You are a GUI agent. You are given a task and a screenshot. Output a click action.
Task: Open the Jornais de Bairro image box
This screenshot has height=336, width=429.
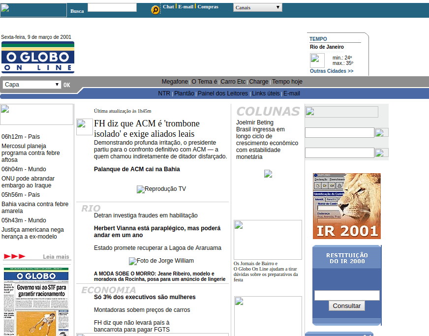[x=268, y=240]
